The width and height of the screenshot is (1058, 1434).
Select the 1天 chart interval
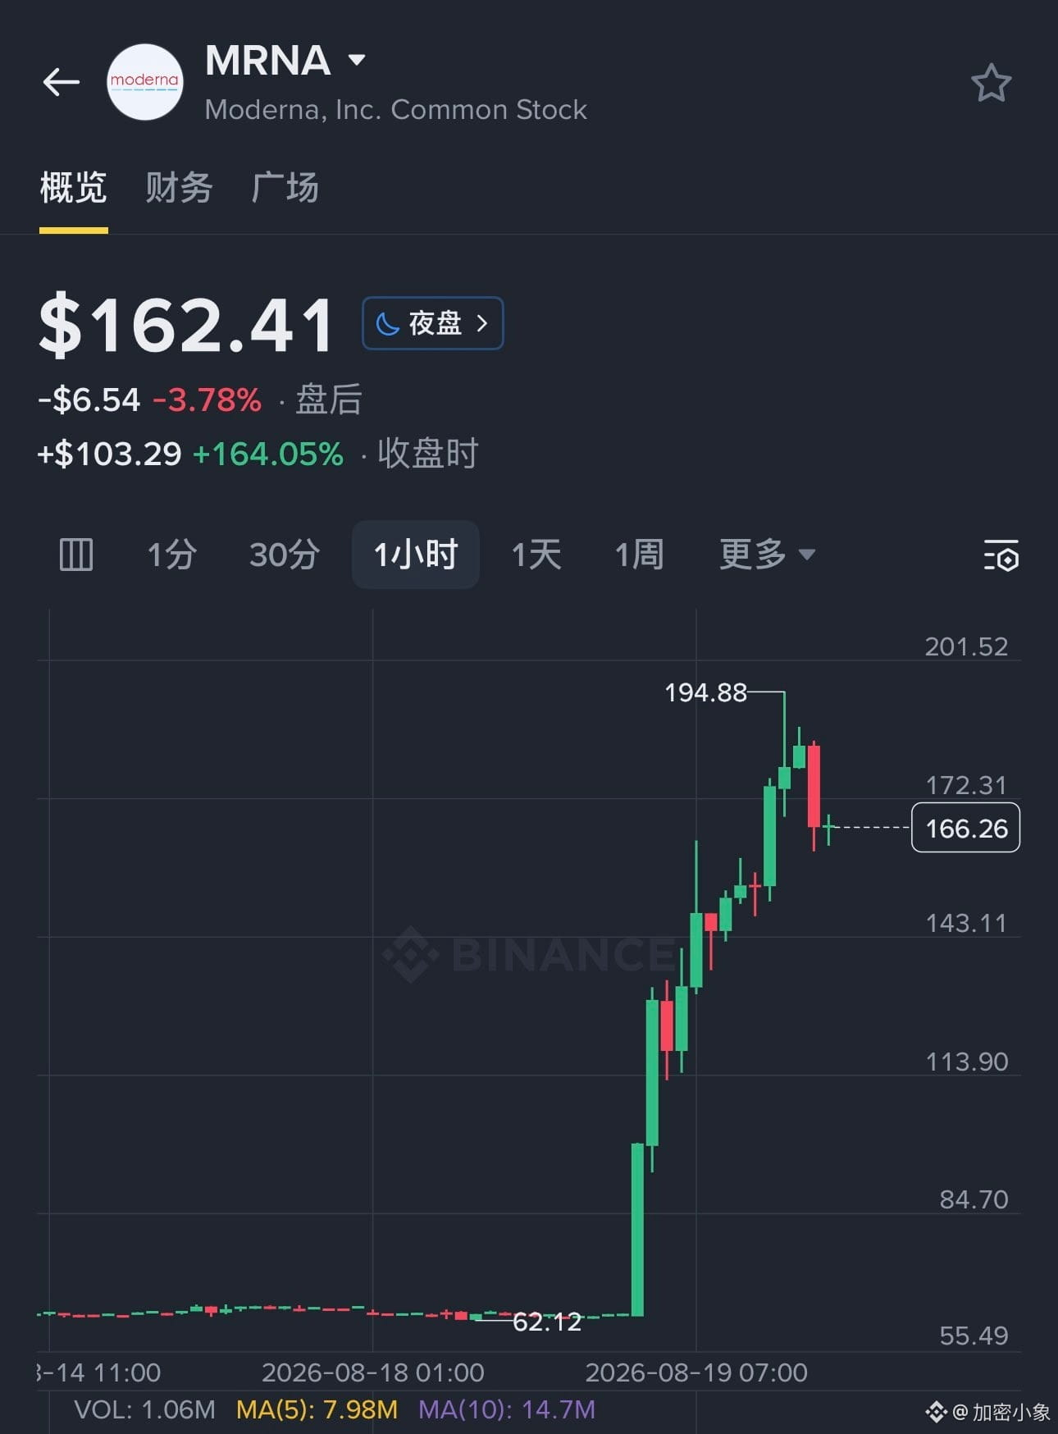pos(536,555)
